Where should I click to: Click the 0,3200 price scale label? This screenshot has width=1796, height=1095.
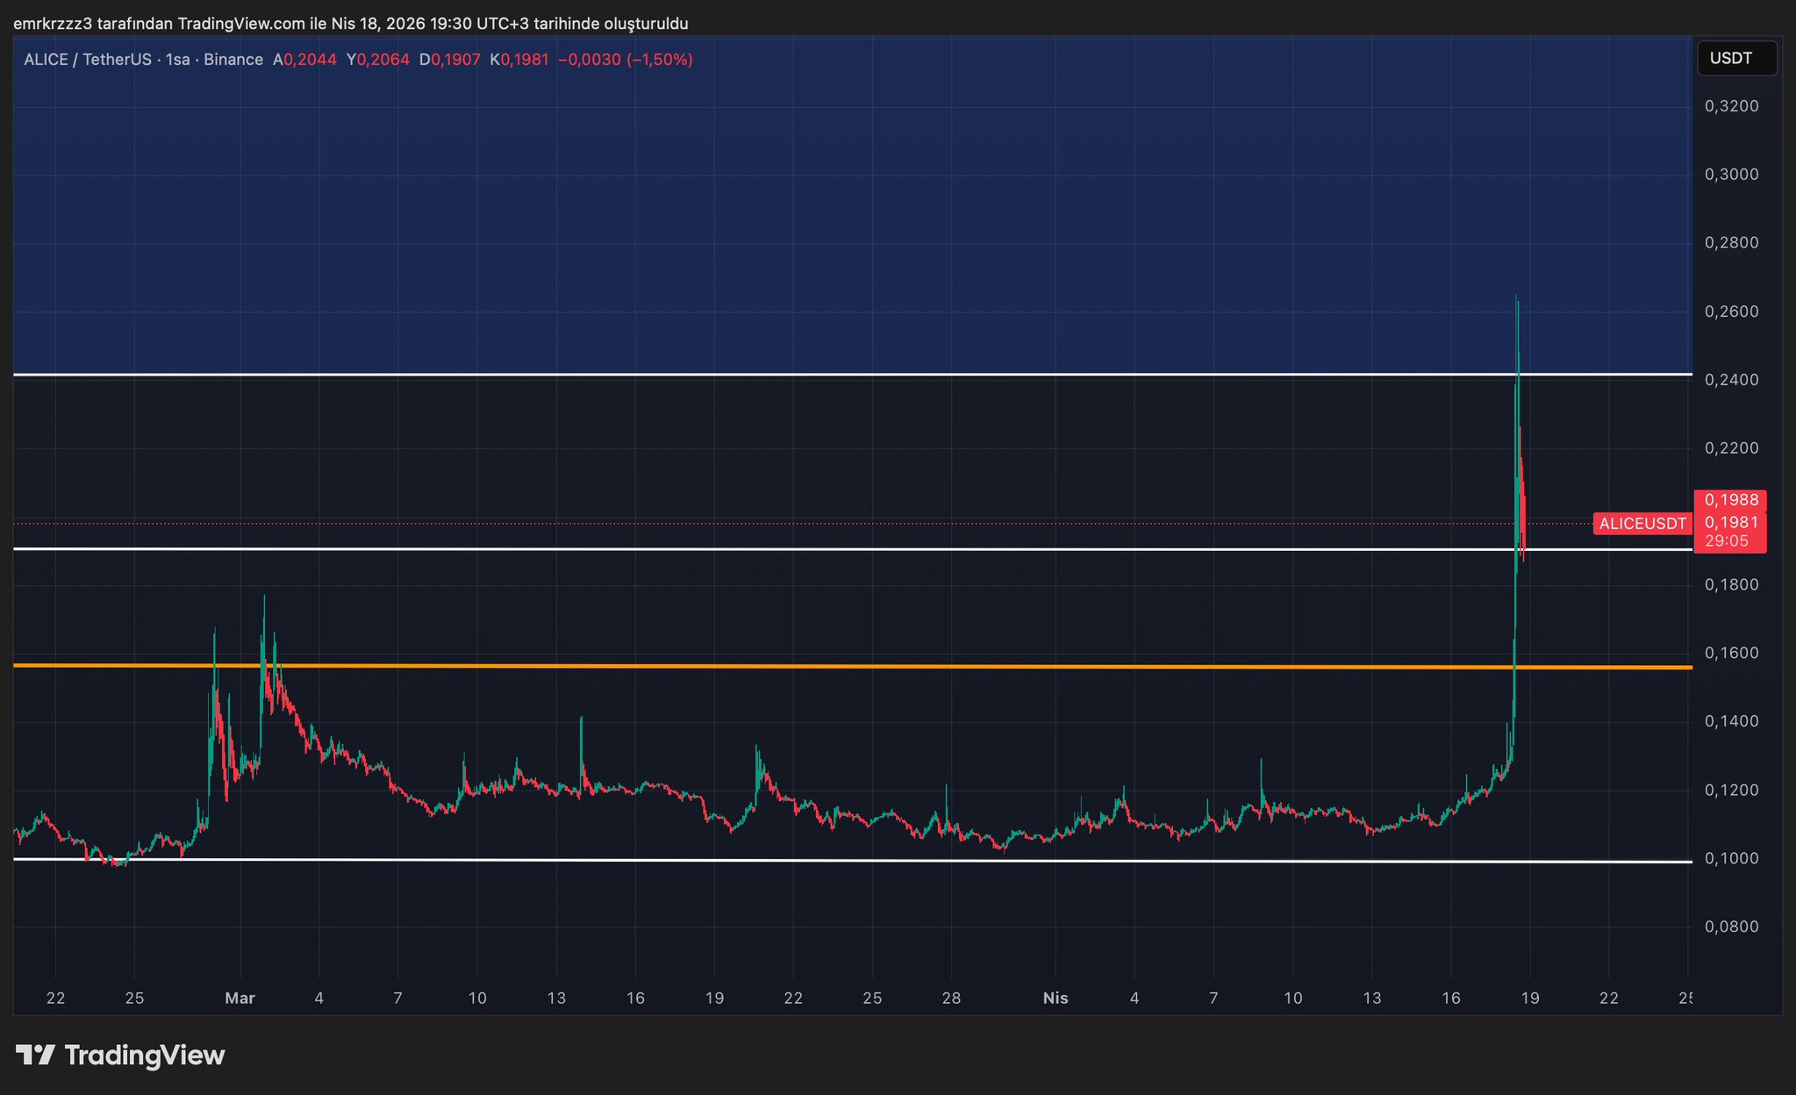pyautogui.click(x=1731, y=106)
